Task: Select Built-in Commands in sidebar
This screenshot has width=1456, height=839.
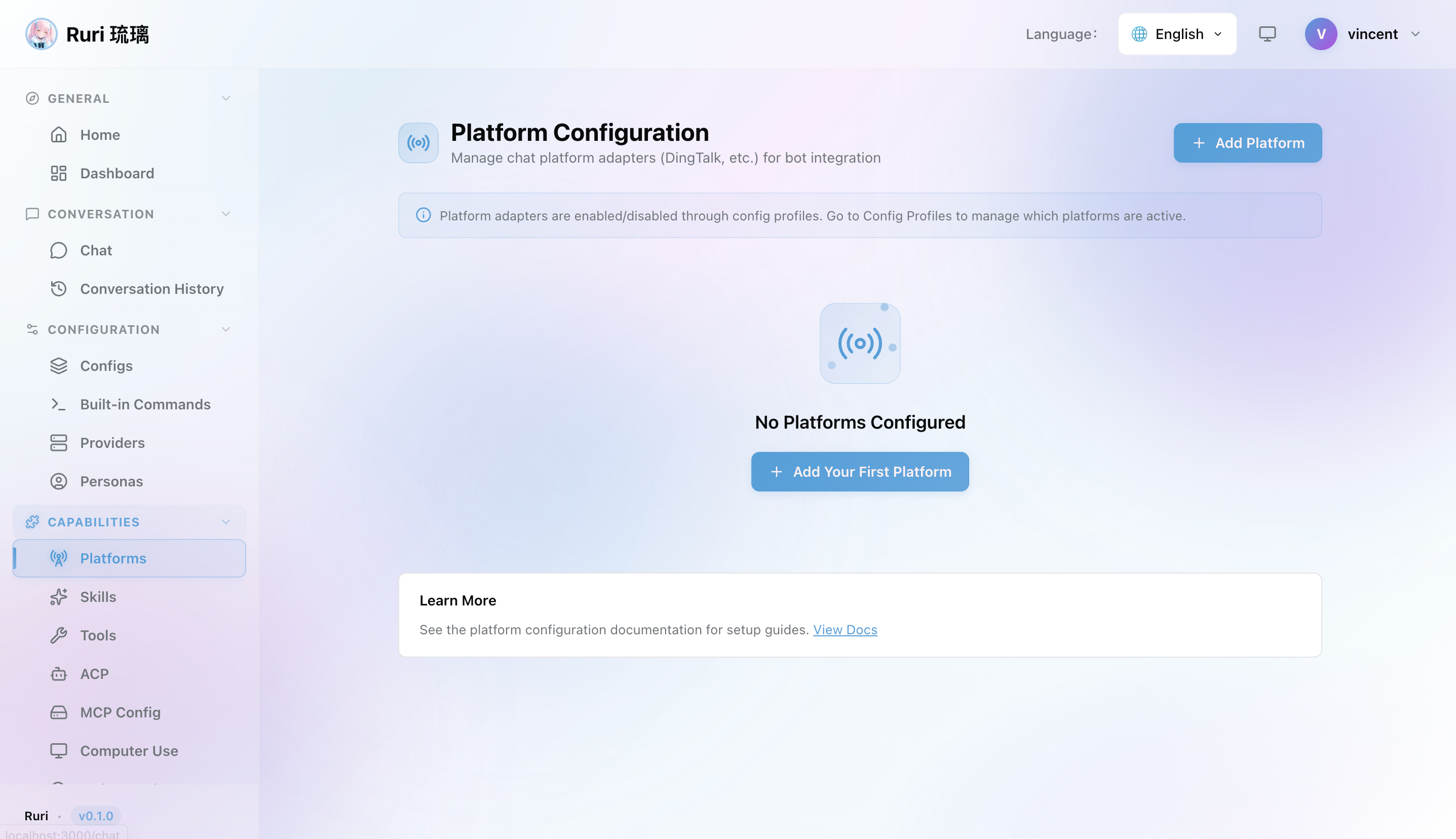Action: pyautogui.click(x=129, y=404)
